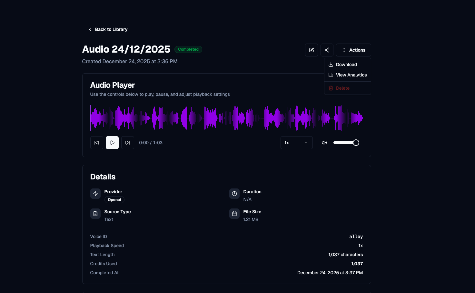Open the edit (pencil) icon next to Actions
Image resolution: width=475 pixels, height=293 pixels.
[x=311, y=50]
